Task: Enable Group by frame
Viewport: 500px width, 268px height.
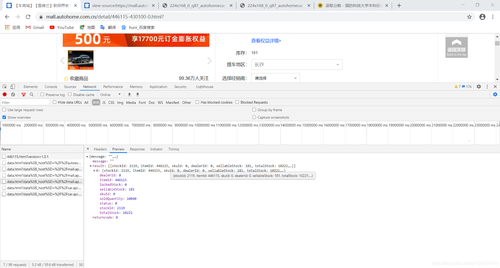Action: (x=254, y=110)
